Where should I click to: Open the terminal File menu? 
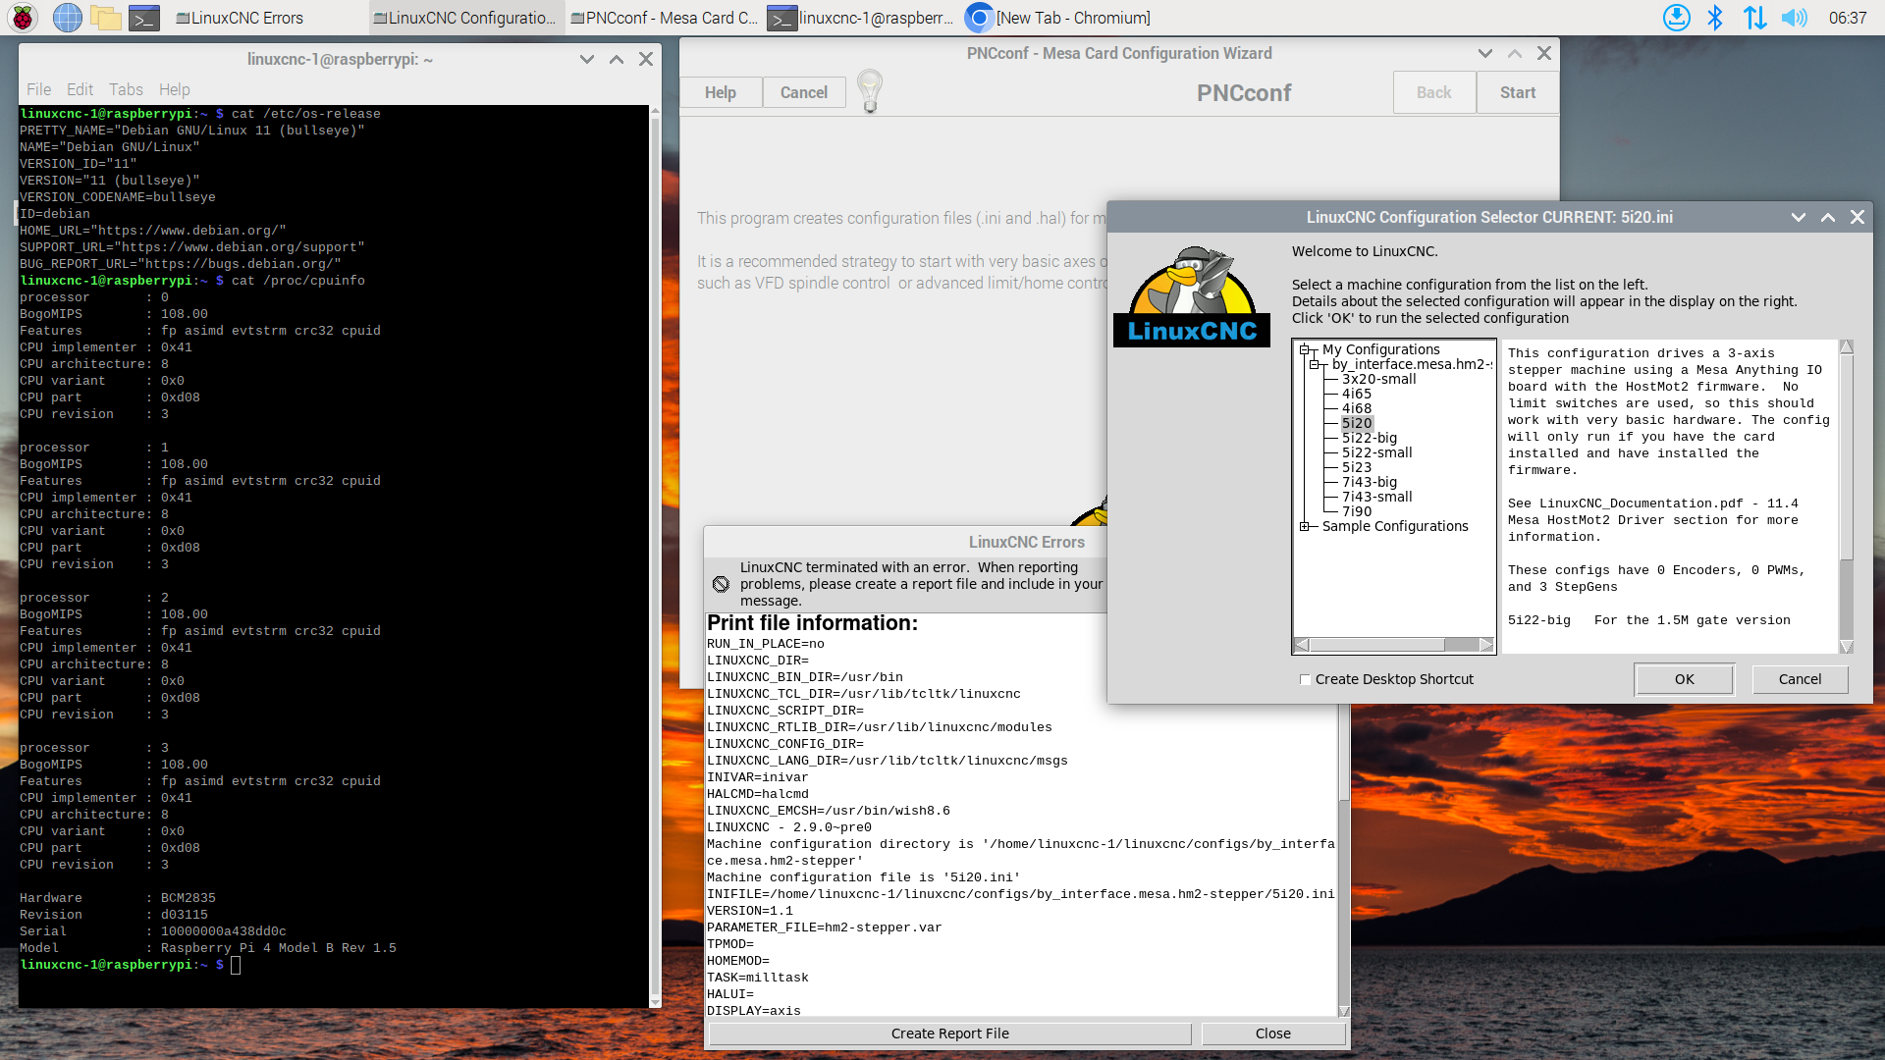(38, 89)
